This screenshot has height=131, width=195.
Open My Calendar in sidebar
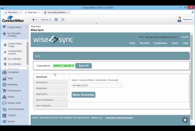pos(15,59)
